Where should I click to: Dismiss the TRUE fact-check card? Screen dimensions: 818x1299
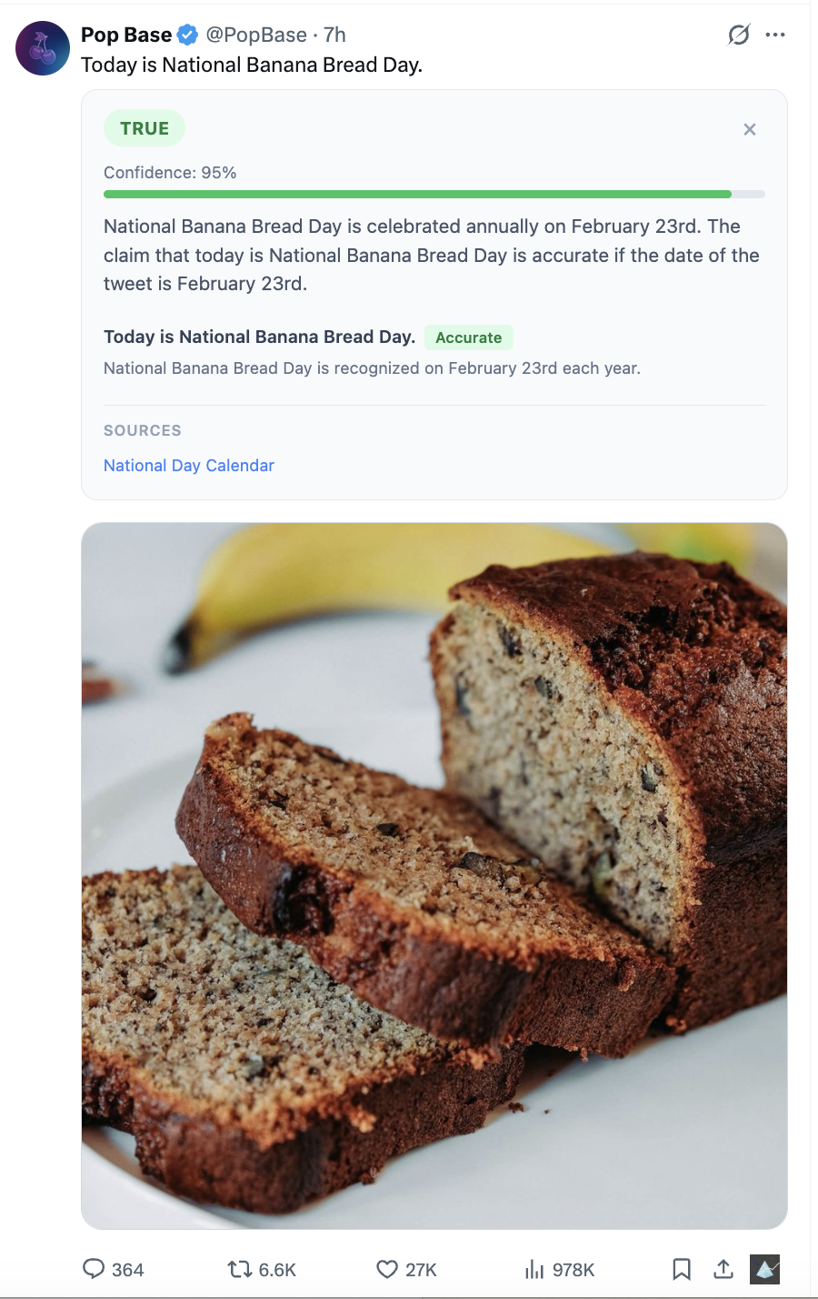point(750,129)
